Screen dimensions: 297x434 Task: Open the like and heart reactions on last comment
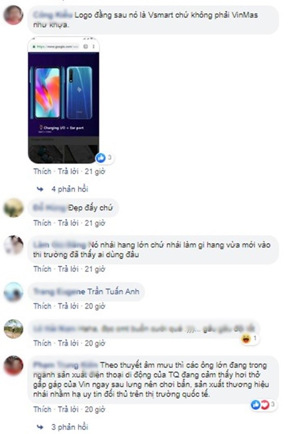tap(264, 405)
